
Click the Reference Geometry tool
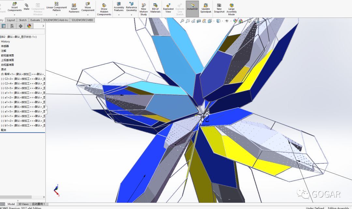point(131,7)
